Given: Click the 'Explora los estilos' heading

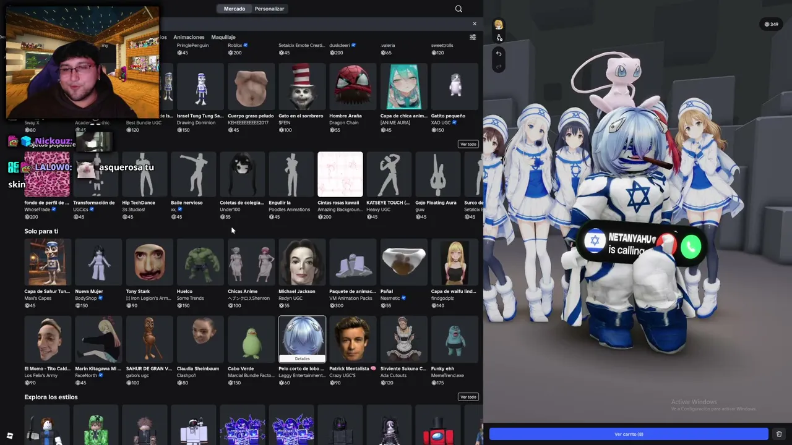Looking at the screenshot, I should click(51, 397).
